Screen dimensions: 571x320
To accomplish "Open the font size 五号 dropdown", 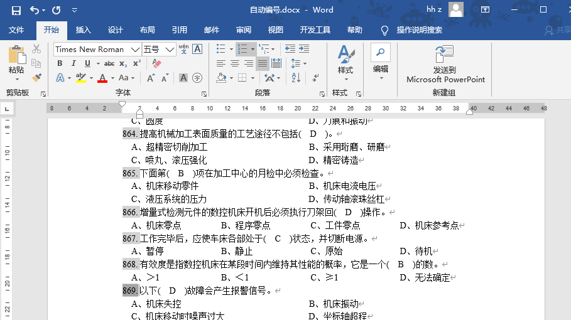I will 170,50.
